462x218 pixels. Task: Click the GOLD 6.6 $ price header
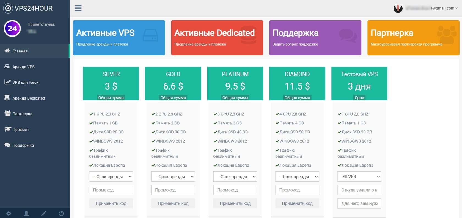point(173,83)
